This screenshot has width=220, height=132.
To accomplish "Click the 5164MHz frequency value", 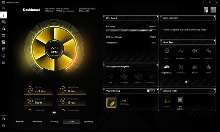I will [x=151, y=26].
